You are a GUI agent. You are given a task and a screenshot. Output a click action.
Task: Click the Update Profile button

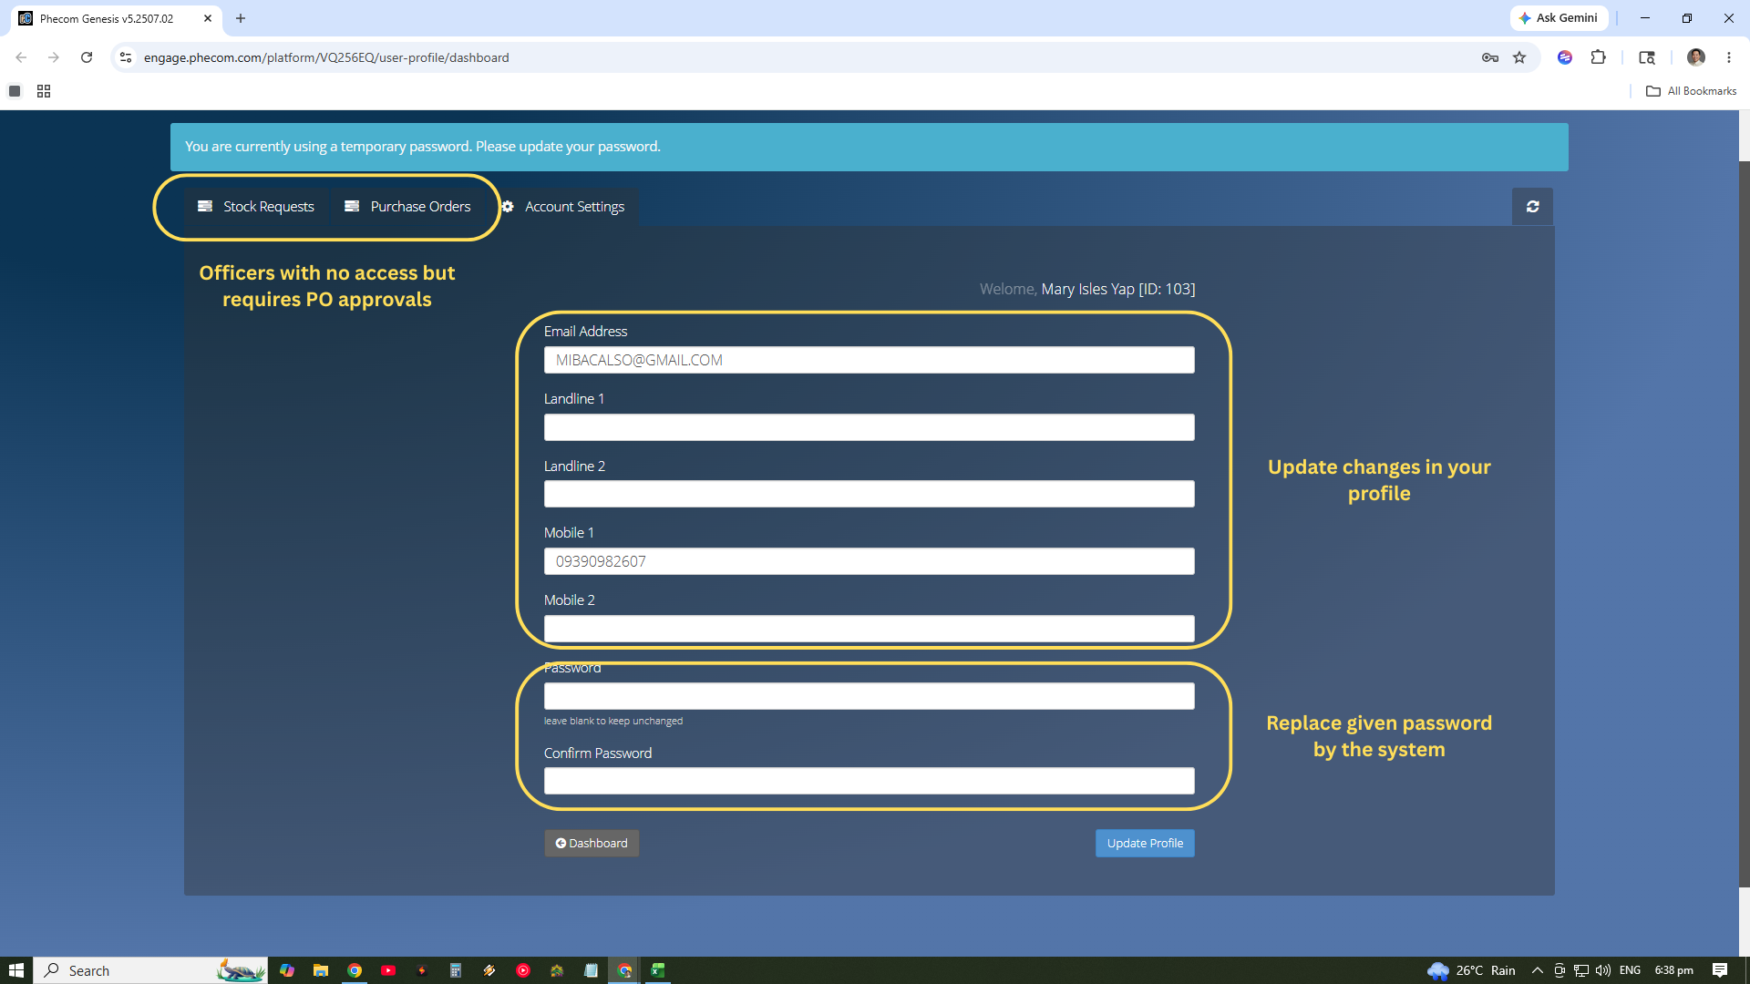[1145, 843]
